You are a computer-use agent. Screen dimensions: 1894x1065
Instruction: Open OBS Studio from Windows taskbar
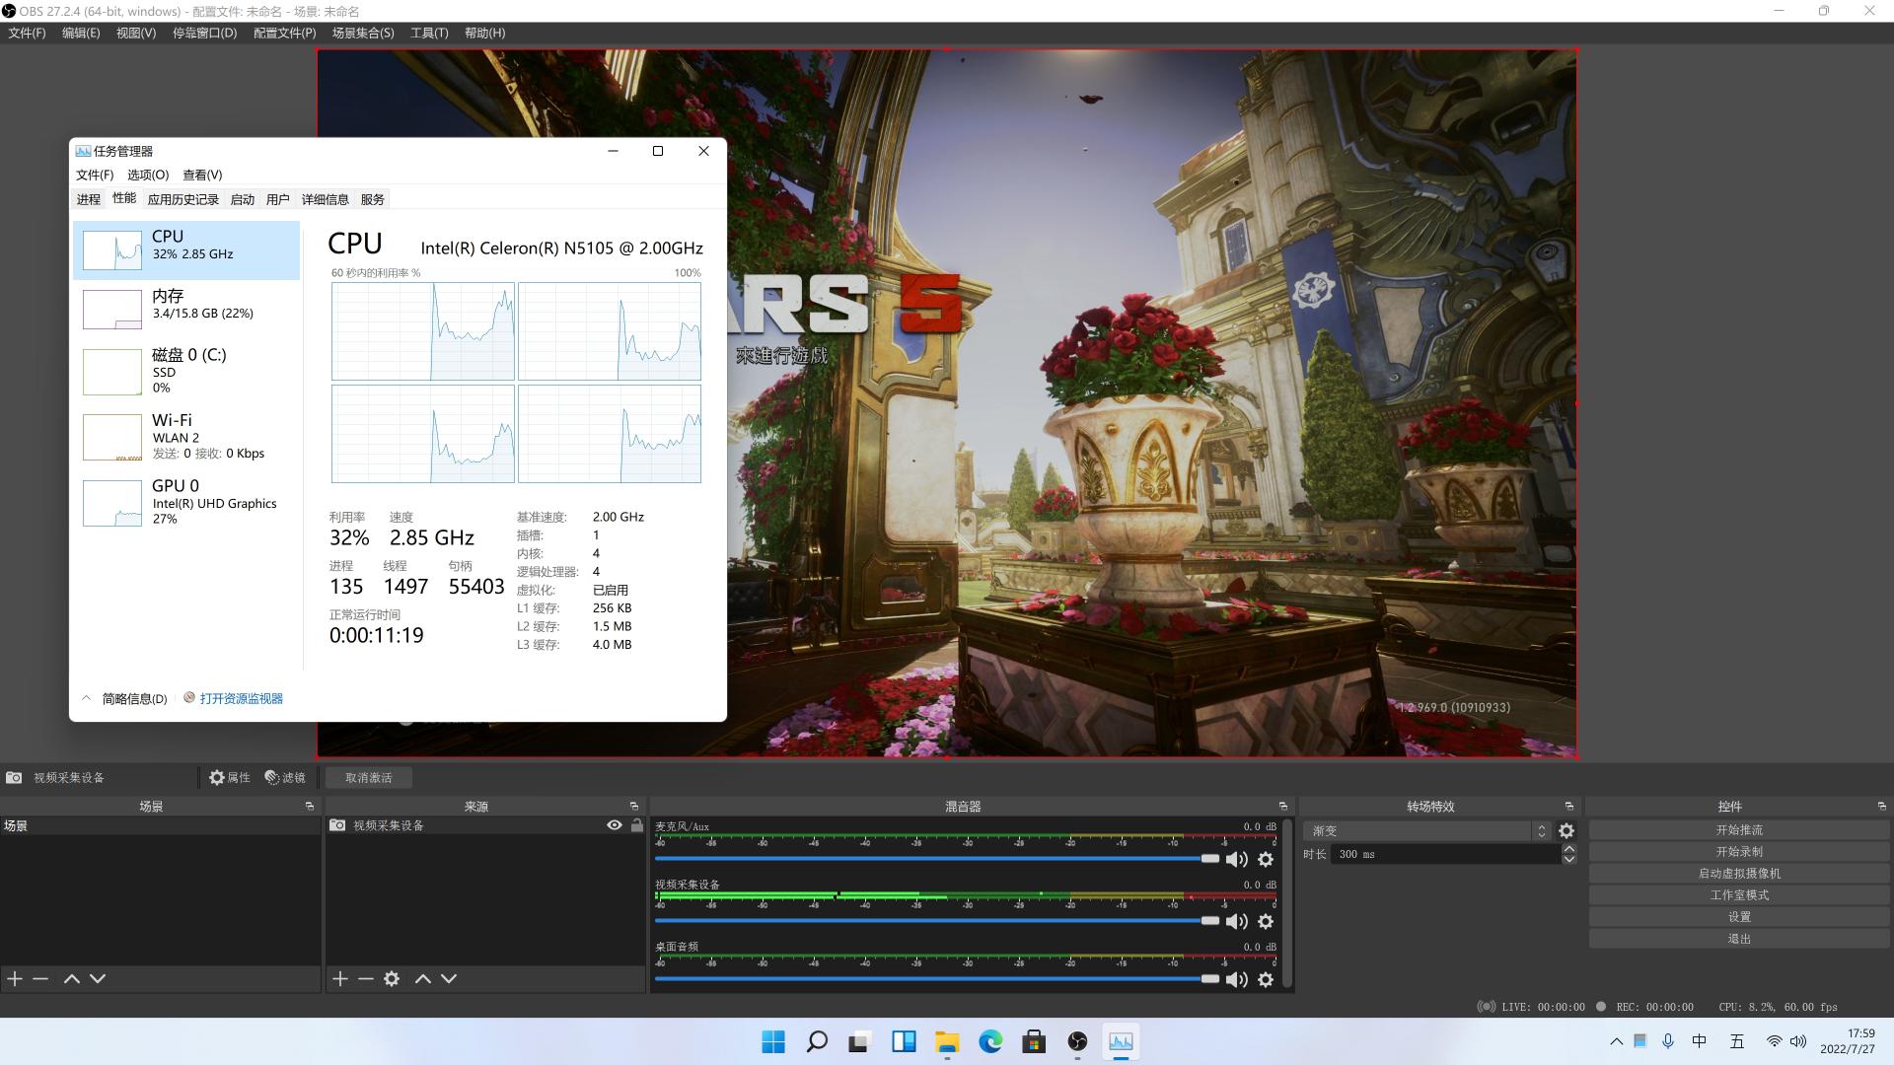pos(1077,1041)
